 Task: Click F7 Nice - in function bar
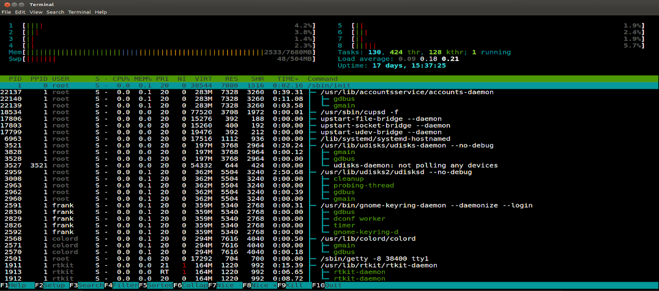tap(225, 285)
